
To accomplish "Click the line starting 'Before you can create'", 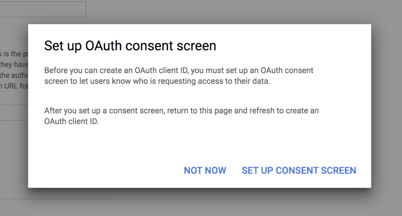I will [x=179, y=71].
